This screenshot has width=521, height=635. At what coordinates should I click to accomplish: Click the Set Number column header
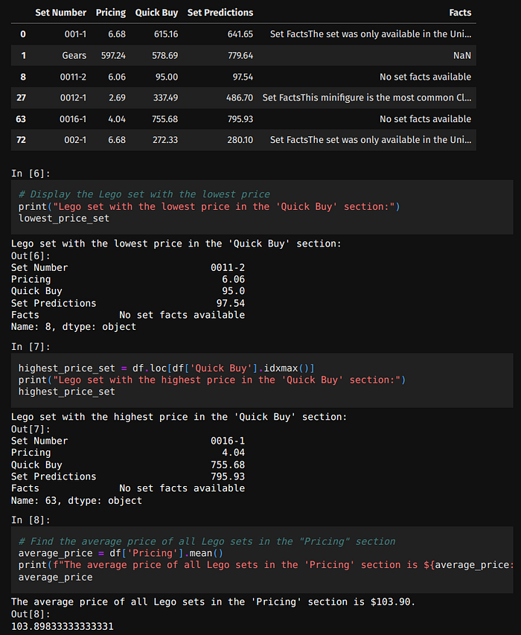pos(61,13)
